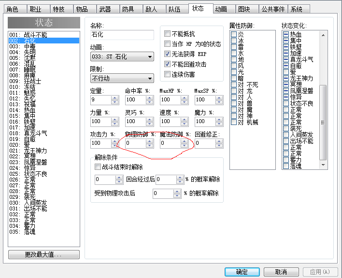
Task: Increase the 攻击力 % value
Action: tap(115, 141)
